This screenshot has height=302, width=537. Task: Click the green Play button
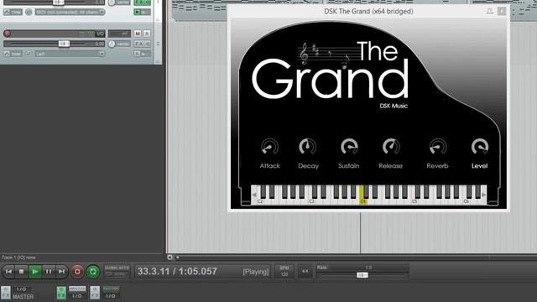click(35, 272)
